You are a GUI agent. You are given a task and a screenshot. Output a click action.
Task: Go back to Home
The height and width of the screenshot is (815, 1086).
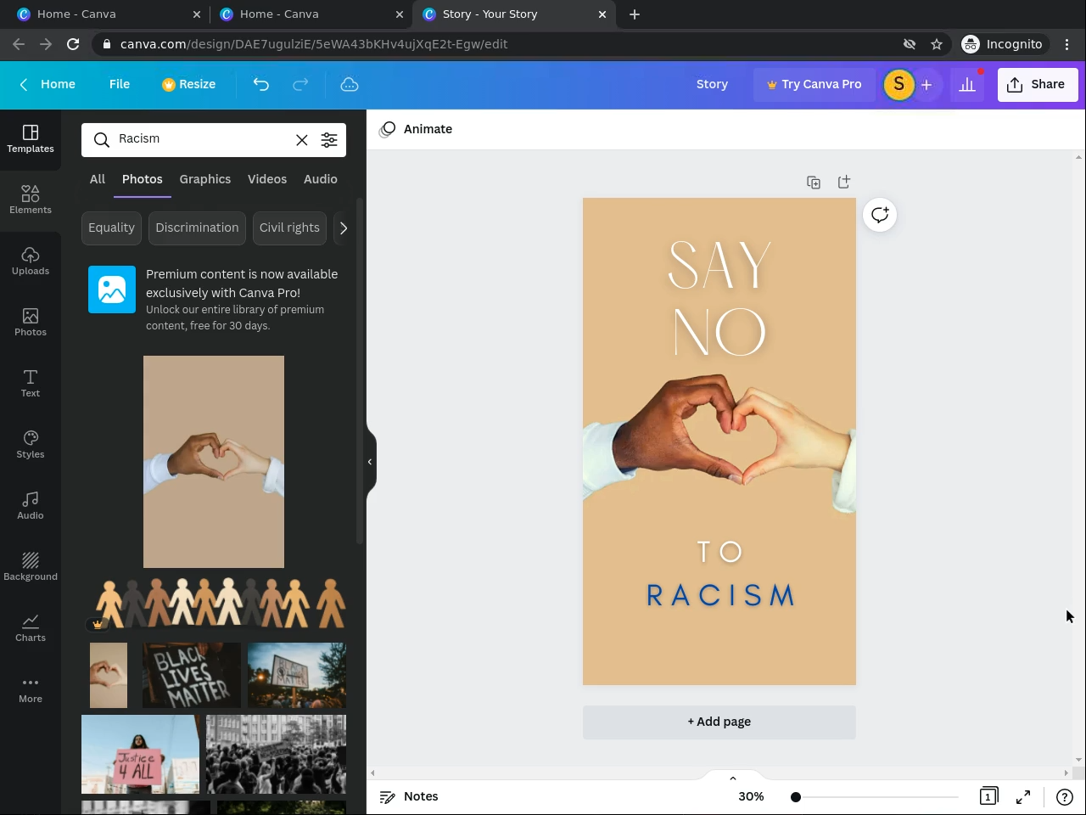[x=48, y=84]
